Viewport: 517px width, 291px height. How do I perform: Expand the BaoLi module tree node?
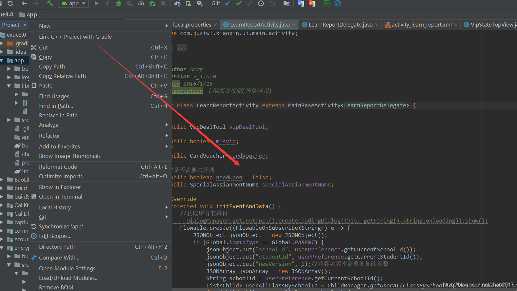click(2, 180)
